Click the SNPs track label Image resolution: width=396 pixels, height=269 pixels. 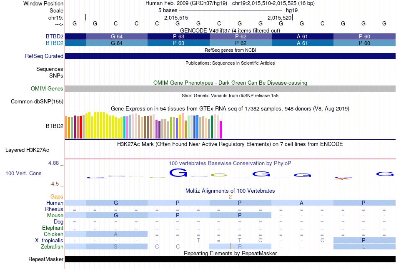click(56, 75)
